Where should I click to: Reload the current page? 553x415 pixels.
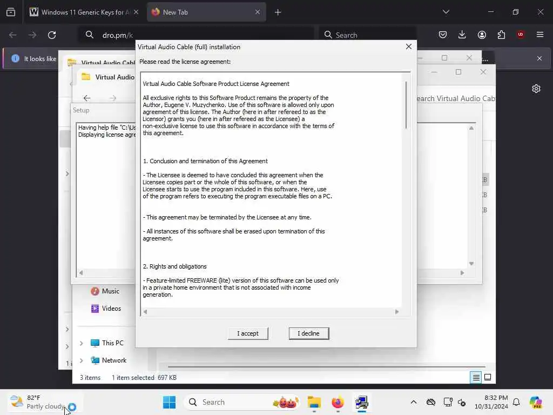52,35
